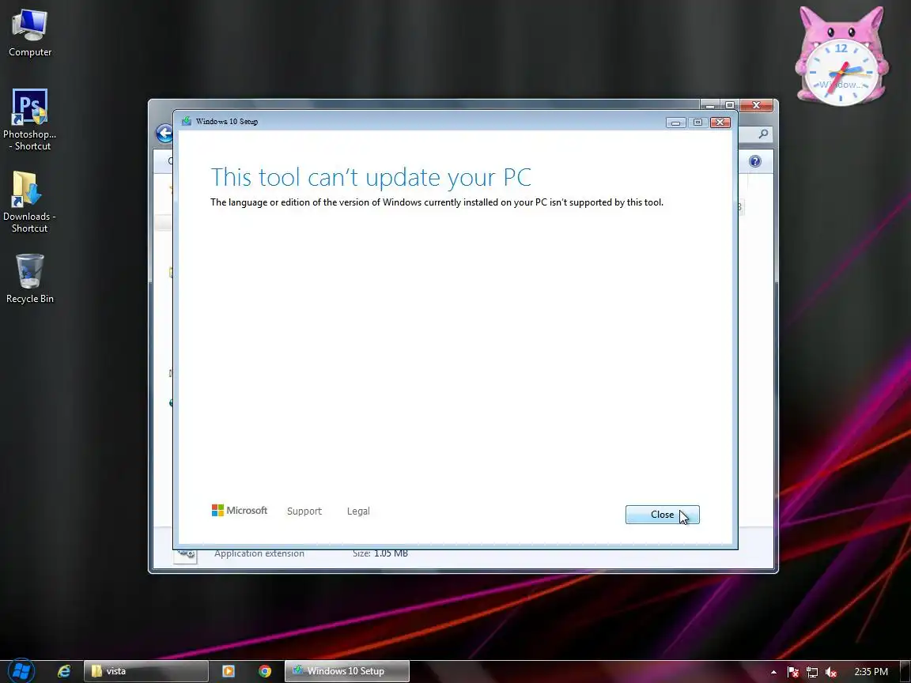Switch to the vista folder taskbar button
The image size is (911, 683).
[146, 671]
